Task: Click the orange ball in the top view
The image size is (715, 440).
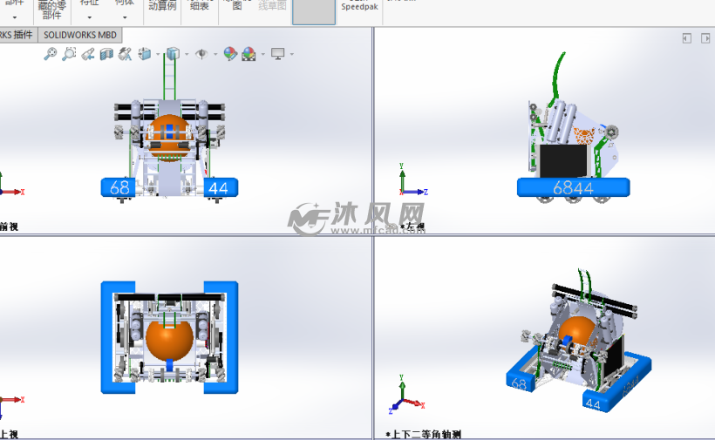Action: click(169, 337)
